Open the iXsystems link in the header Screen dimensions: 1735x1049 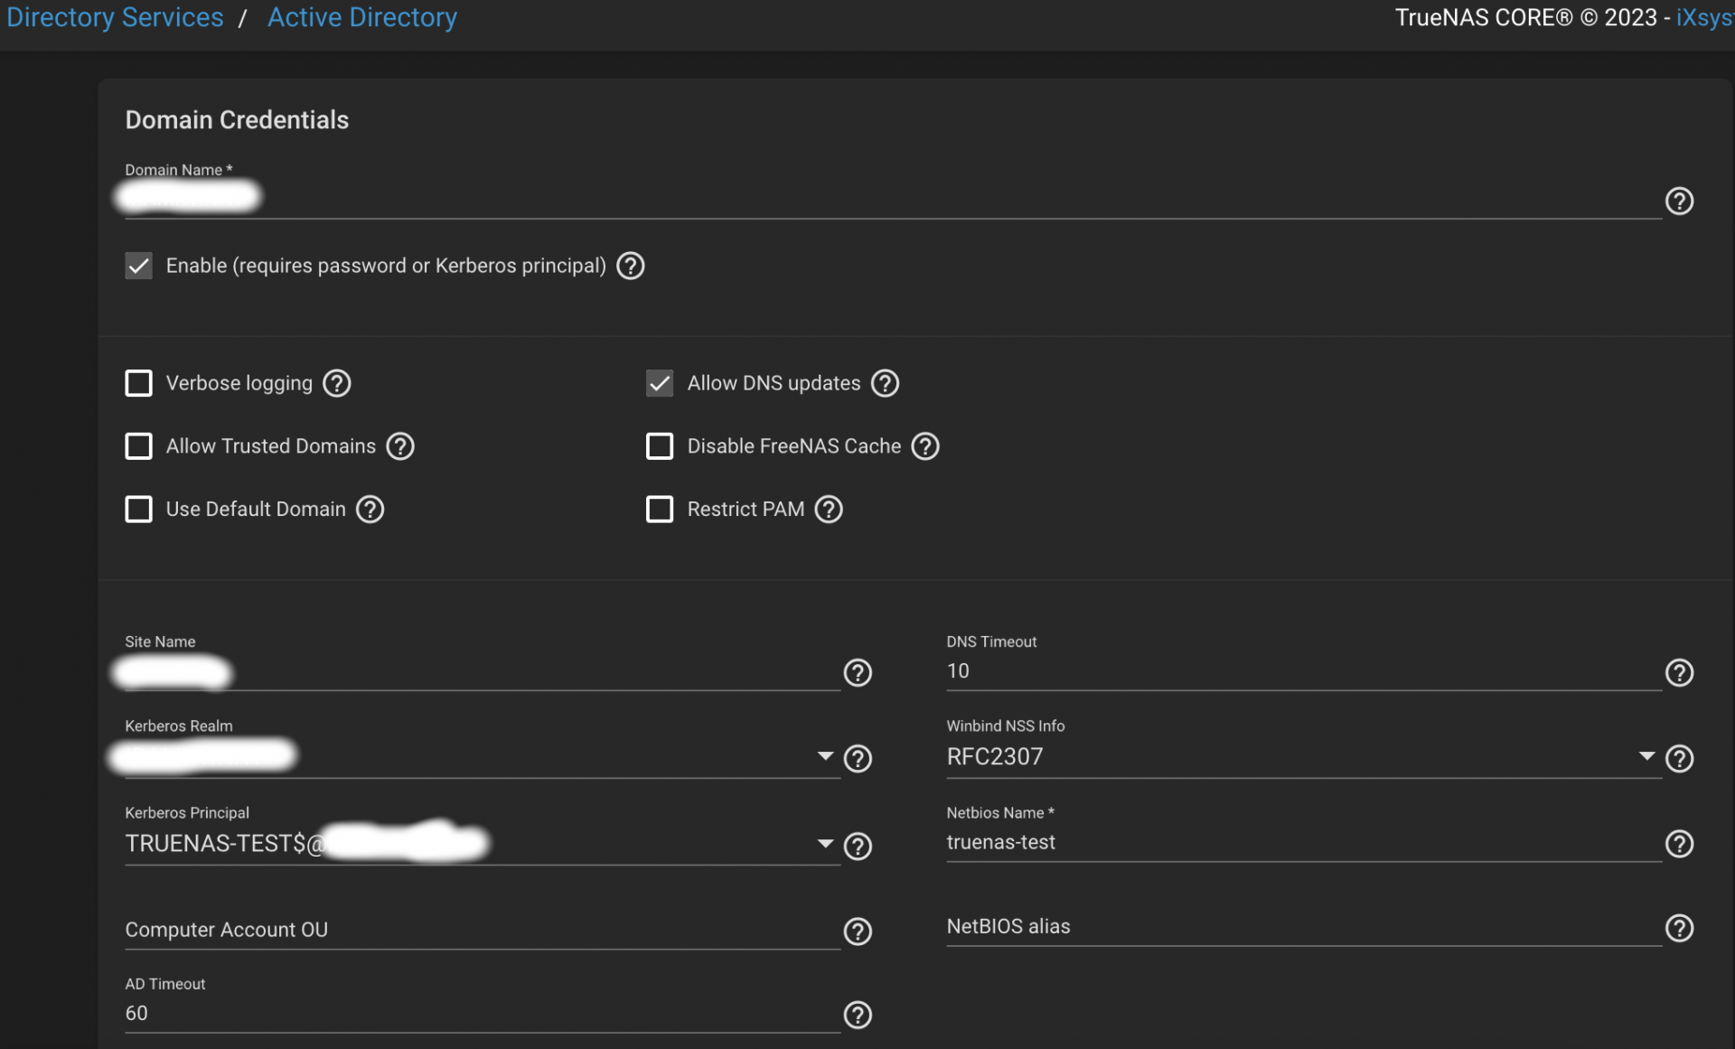(x=1703, y=17)
